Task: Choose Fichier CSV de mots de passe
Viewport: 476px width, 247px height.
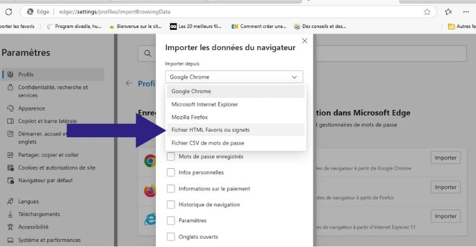Action: click(x=235, y=143)
